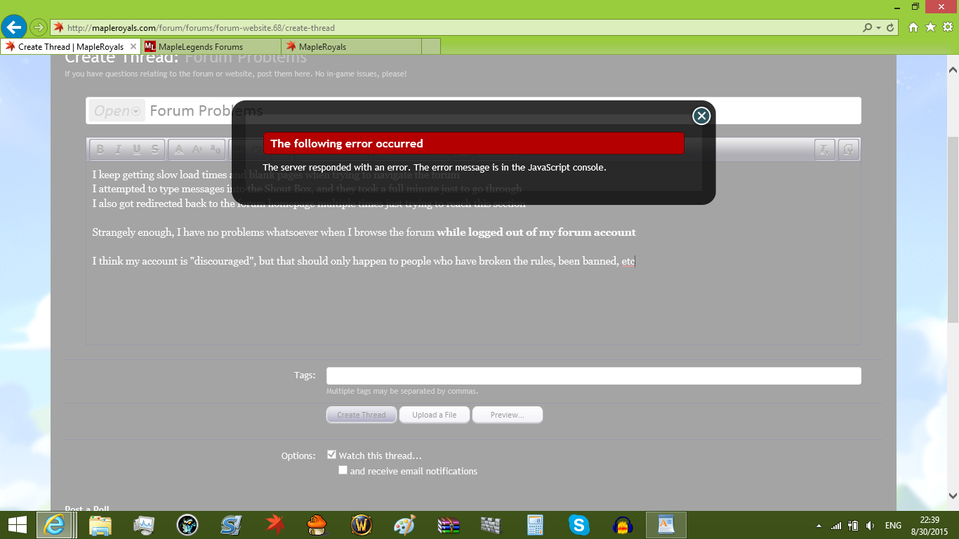Click the red error occurred heading
This screenshot has height=539, width=959.
[473, 143]
